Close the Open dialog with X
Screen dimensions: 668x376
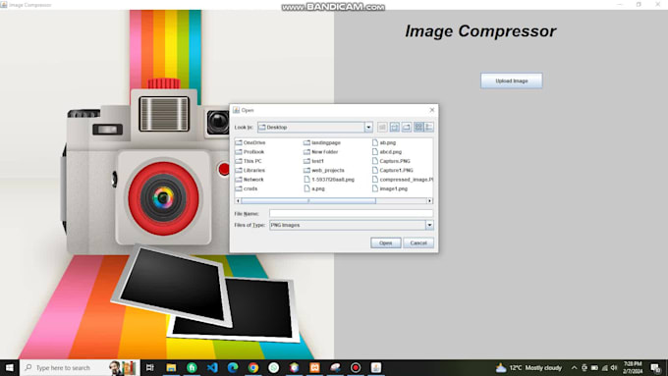432,110
